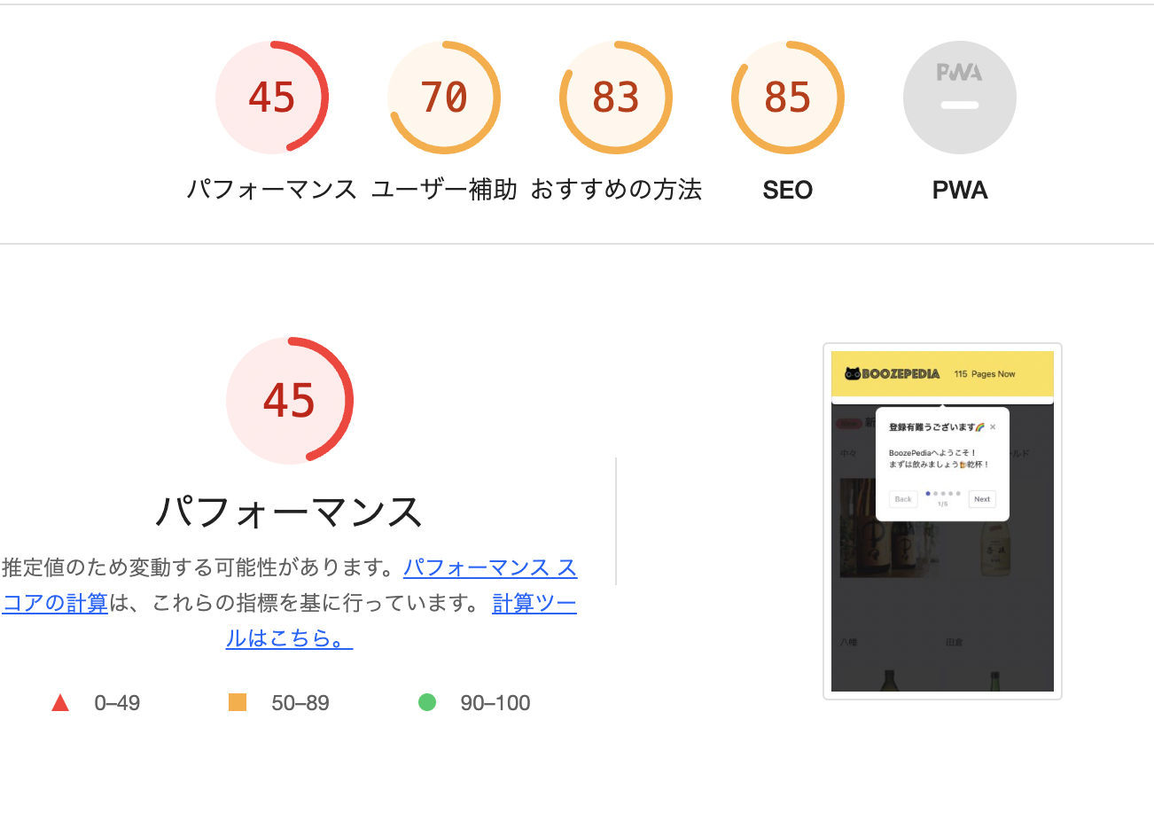Click Back in the welcome dialog
1154x821 pixels.
point(902,498)
